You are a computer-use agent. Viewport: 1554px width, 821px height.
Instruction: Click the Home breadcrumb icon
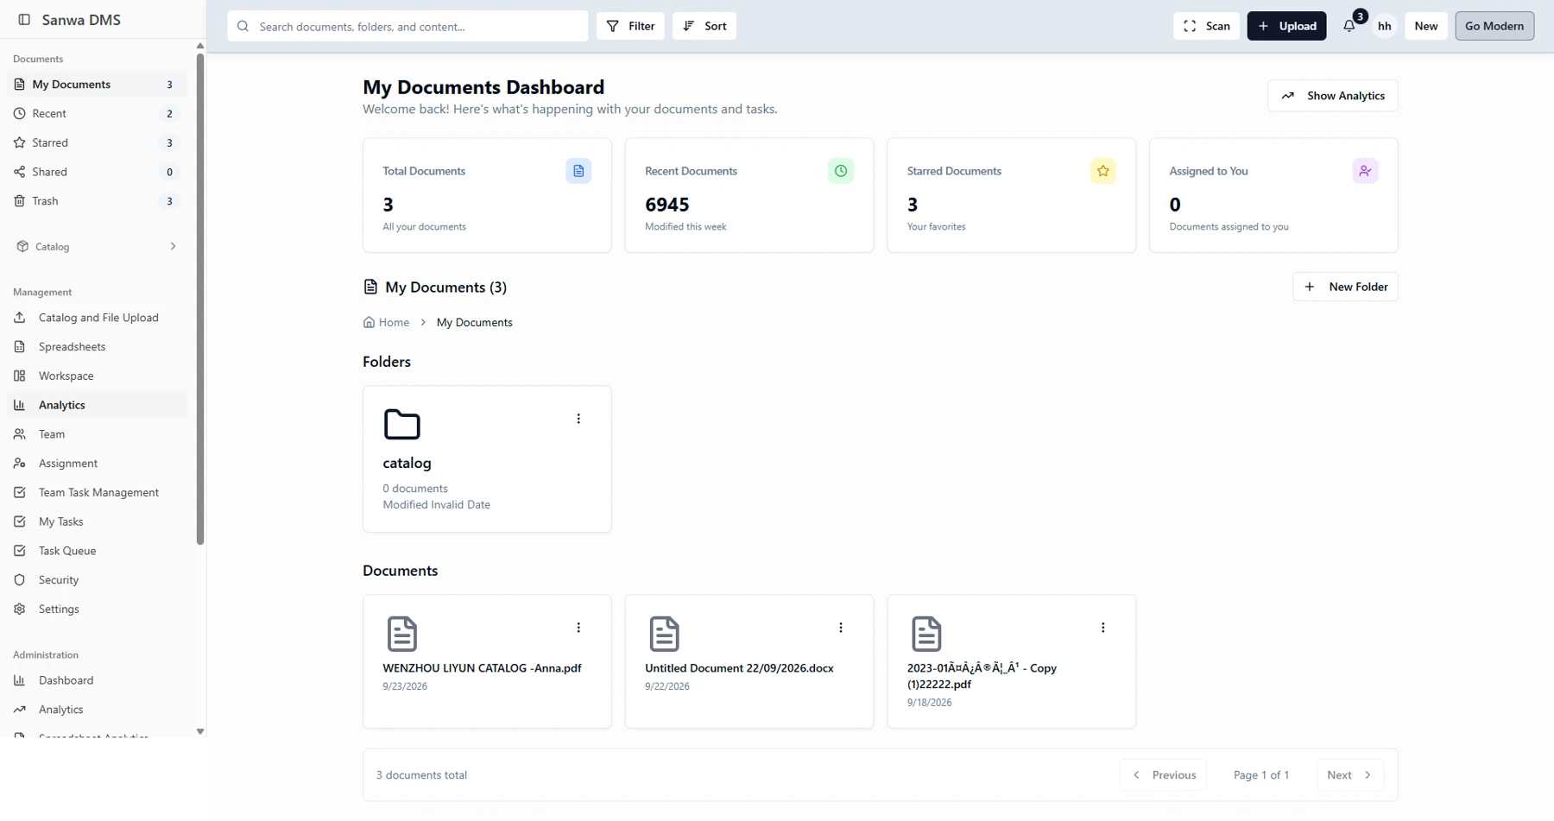369,322
